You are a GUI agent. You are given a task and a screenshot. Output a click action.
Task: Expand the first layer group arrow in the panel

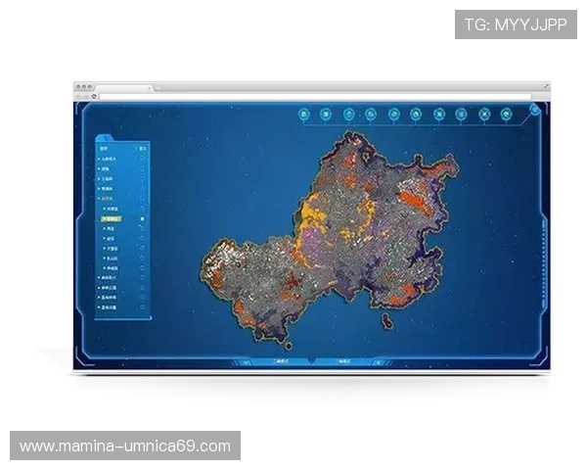99,158
